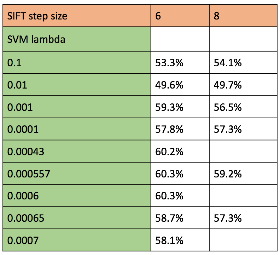The image size is (280, 255).
Task: Select the column header "6"
Action: pos(180,16)
